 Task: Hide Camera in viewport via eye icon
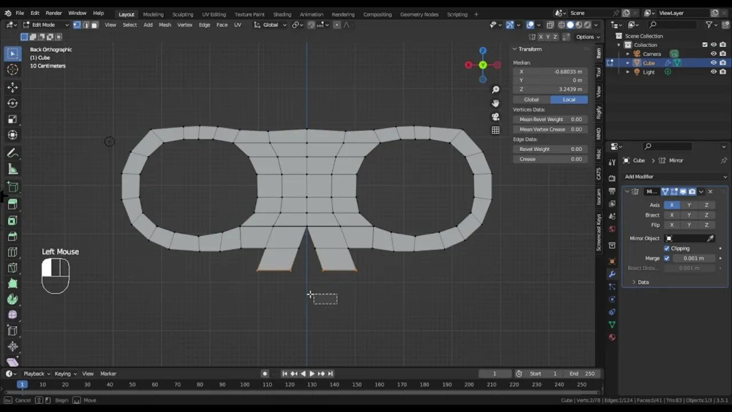pos(714,54)
